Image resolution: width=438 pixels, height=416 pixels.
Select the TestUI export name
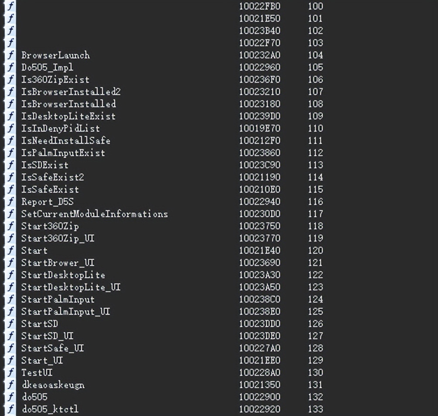(x=37, y=372)
